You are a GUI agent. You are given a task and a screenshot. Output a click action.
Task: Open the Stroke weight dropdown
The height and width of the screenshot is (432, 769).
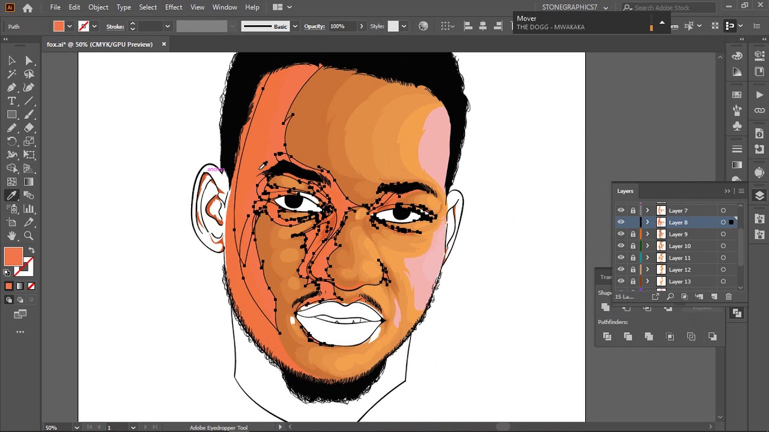click(x=168, y=26)
